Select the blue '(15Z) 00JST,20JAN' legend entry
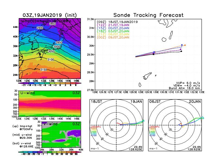The height and width of the screenshot is (166, 215). pyautogui.click(x=113, y=28)
